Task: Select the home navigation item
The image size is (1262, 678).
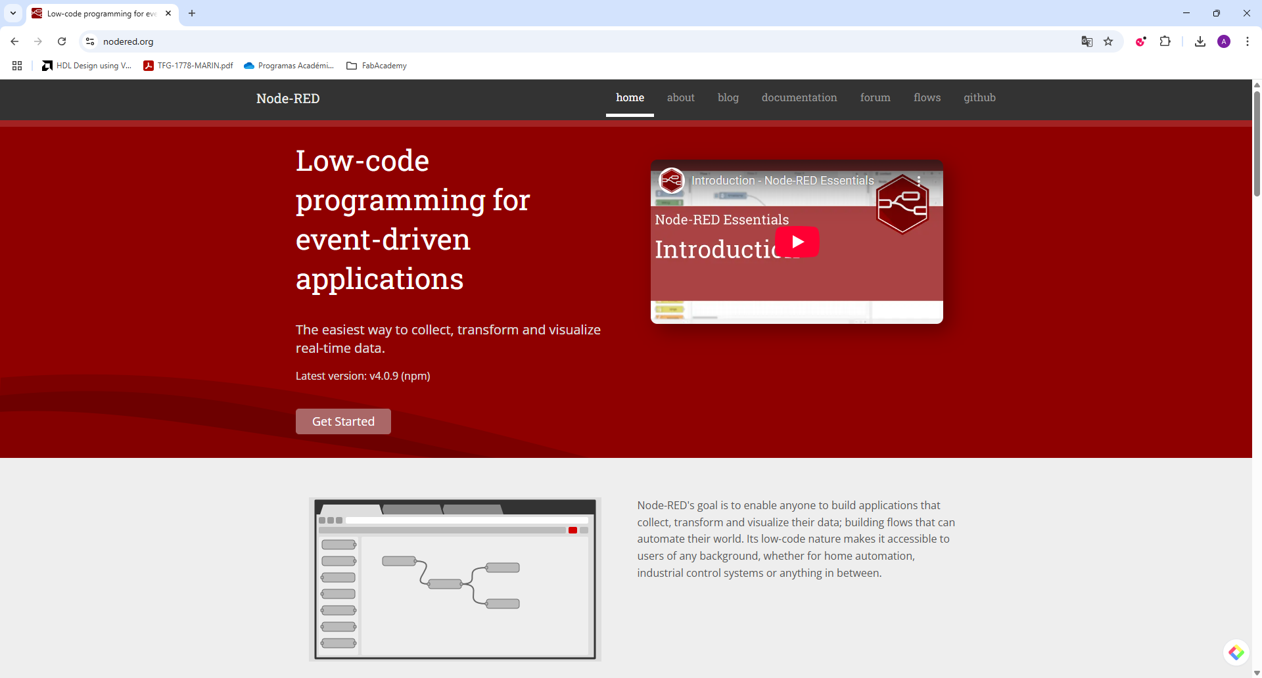Action: coord(630,98)
